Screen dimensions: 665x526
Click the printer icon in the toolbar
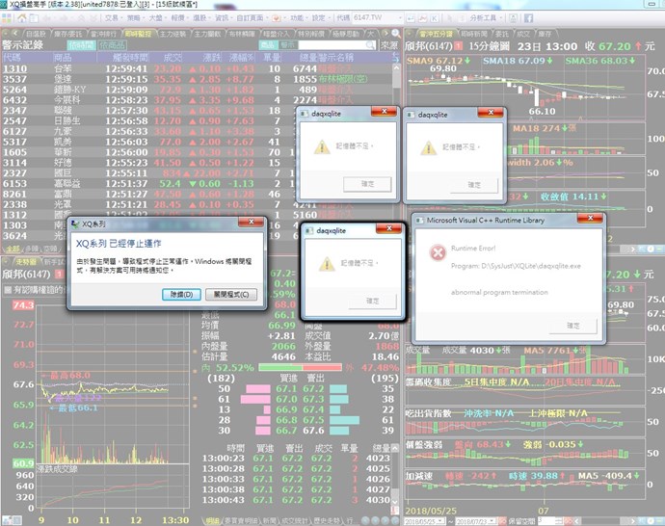tap(513, 17)
